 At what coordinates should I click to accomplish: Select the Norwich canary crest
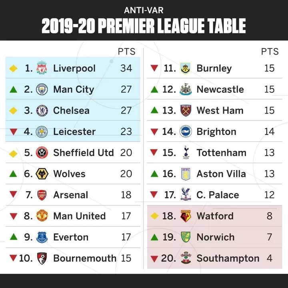186,237
